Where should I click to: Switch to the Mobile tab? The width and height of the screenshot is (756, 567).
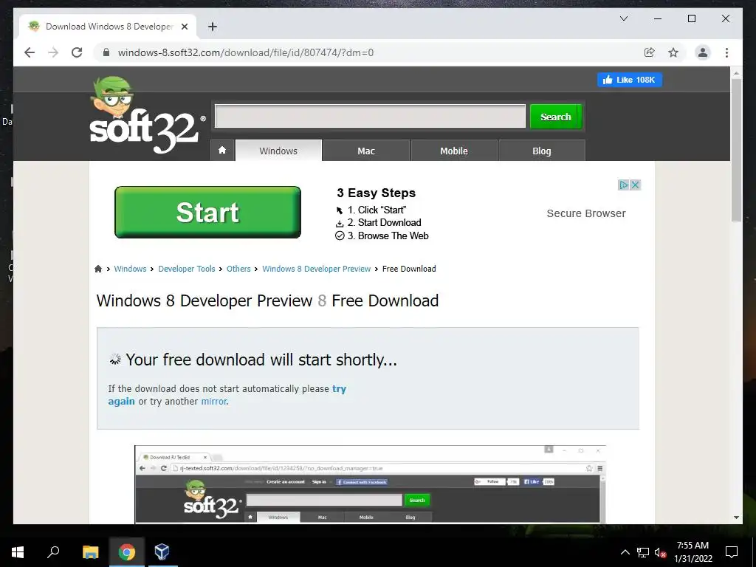(x=454, y=151)
